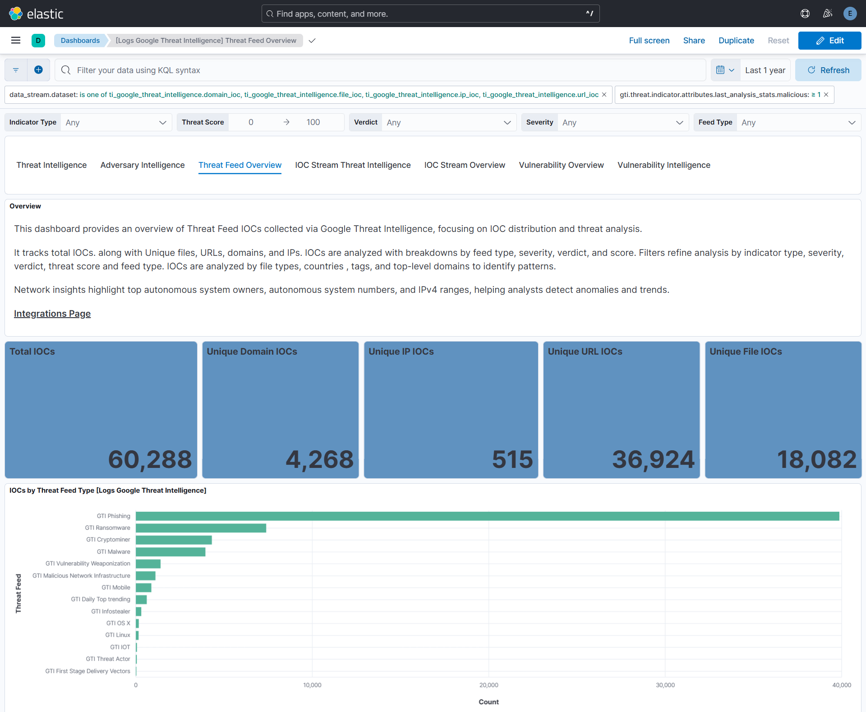
Task: Click the GTI Infostealer axis label
Action: (x=111, y=611)
